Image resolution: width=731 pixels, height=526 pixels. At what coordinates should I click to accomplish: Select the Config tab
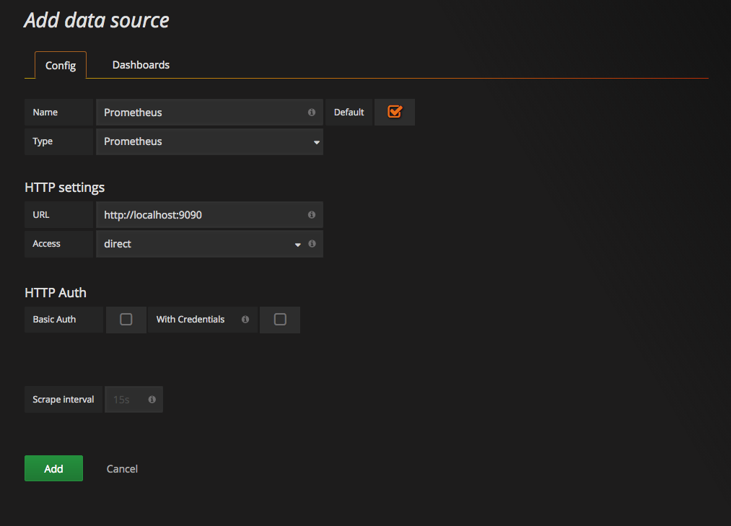[x=61, y=66]
